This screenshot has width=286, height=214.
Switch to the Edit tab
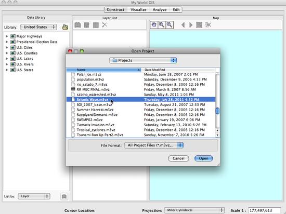(176, 10)
